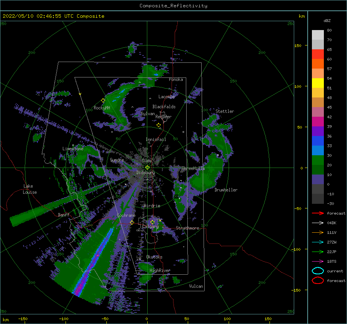
Task: Click the Innisfail label
Action: pos(156,139)
